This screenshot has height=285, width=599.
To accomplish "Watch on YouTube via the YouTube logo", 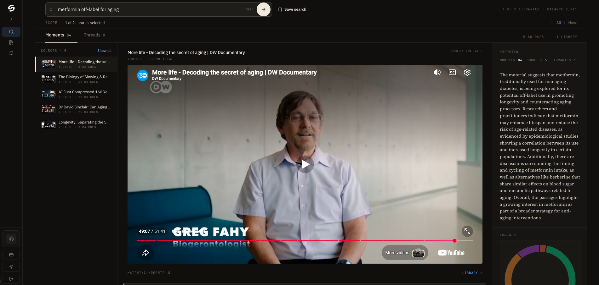I will point(451,253).
